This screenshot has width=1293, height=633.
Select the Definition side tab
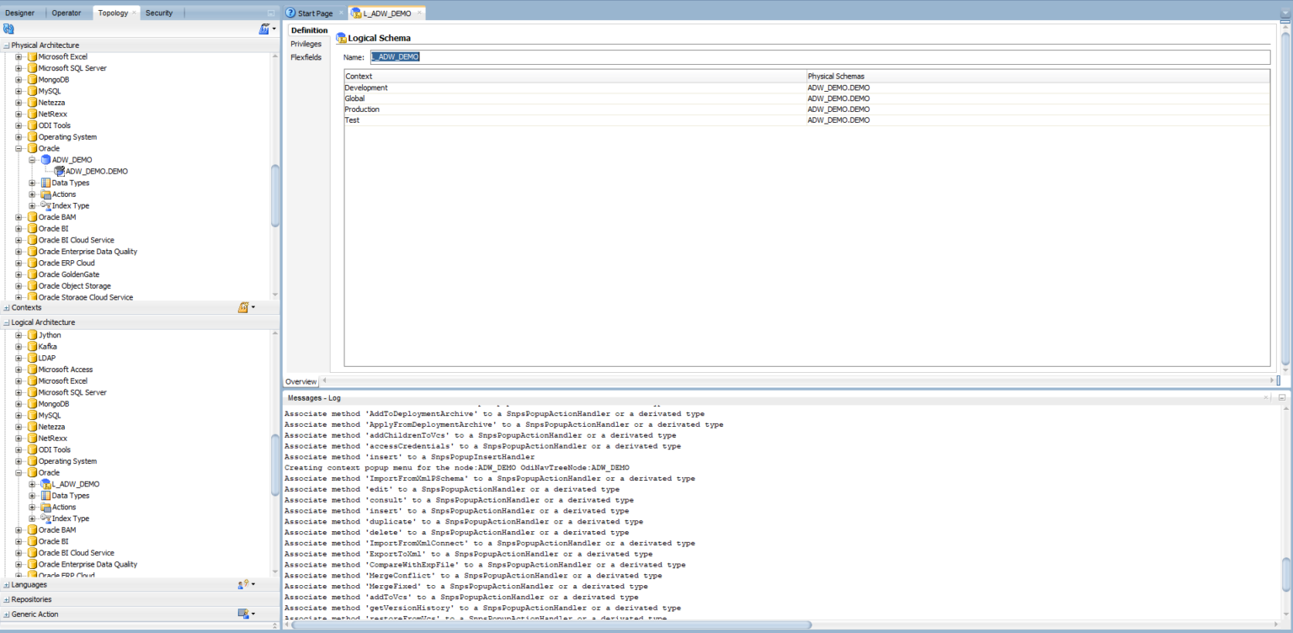click(x=309, y=30)
